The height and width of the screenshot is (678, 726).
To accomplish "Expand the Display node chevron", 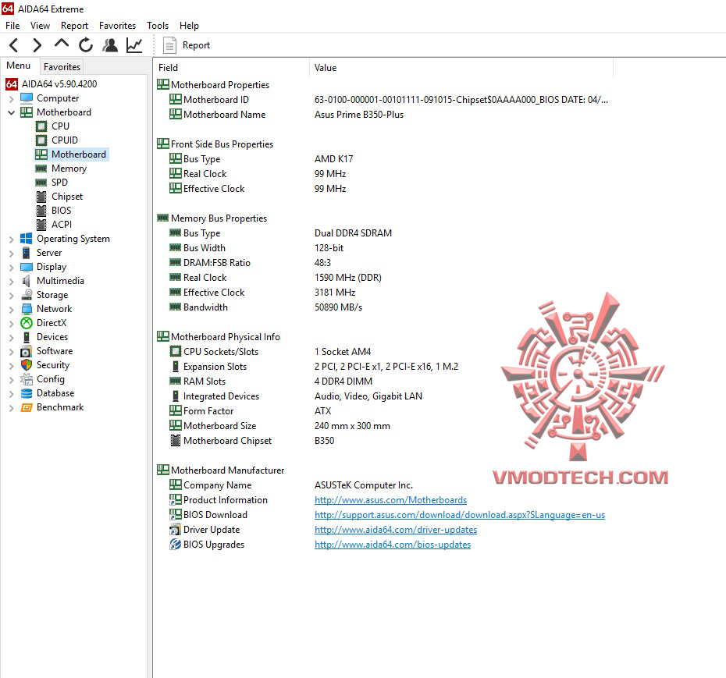I will click(12, 268).
